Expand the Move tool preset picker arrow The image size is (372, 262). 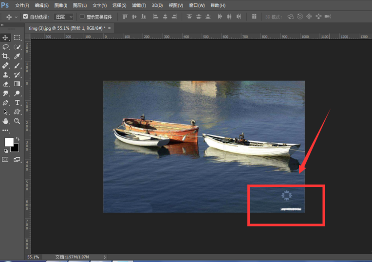tap(16, 17)
